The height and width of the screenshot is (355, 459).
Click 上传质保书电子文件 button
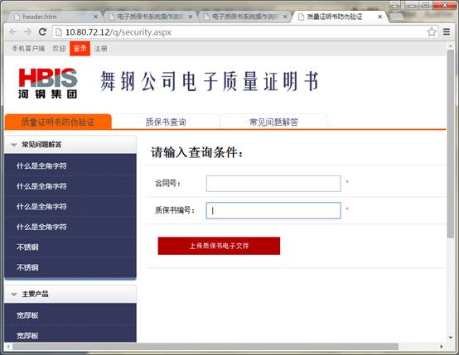(219, 246)
